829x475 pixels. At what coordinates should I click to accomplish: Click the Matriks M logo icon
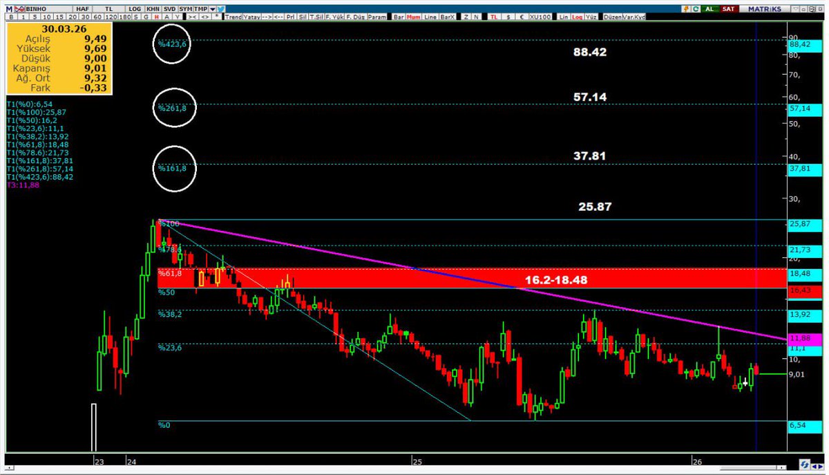point(8,8)
